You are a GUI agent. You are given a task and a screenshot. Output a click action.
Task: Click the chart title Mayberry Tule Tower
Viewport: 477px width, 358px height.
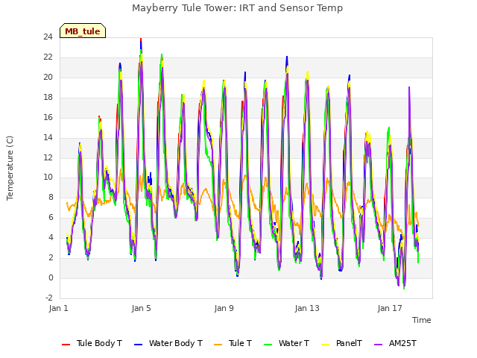[x=237, y=8]
